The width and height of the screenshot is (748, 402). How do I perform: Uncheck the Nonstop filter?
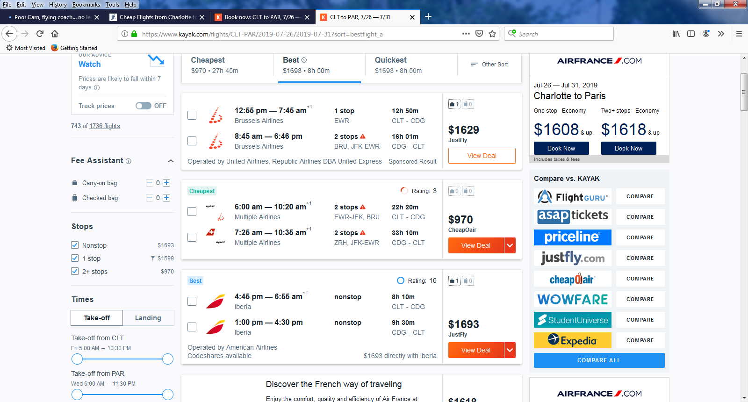click(x=75, y=245)
